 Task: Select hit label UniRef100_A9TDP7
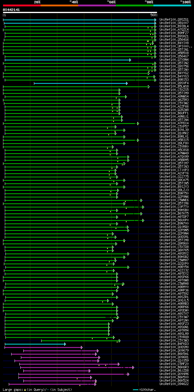point(174,217)
